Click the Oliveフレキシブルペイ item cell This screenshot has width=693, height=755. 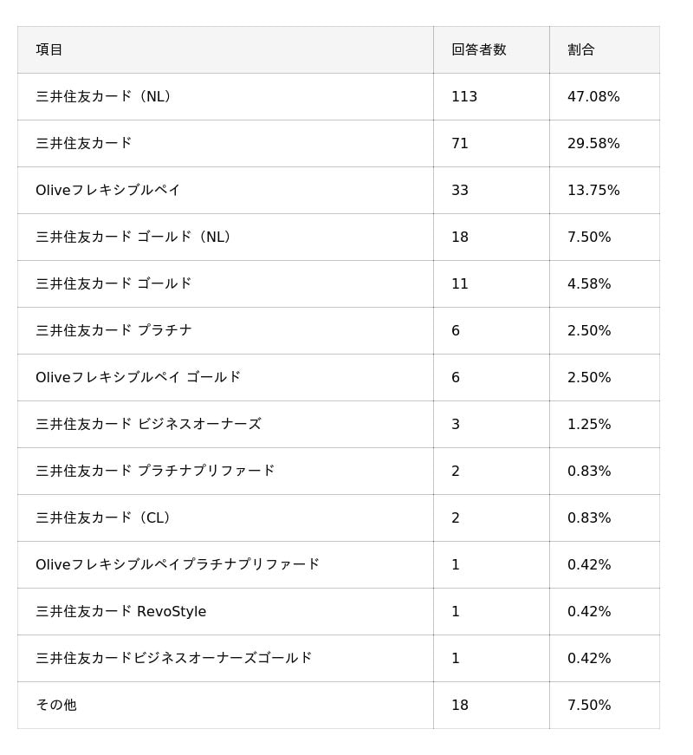tap(108, 190)
